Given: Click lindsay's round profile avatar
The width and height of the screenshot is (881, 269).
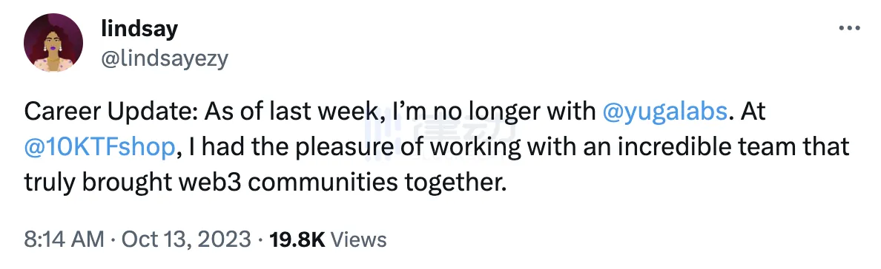Looking at the screenshot, I should pos(53,43).
